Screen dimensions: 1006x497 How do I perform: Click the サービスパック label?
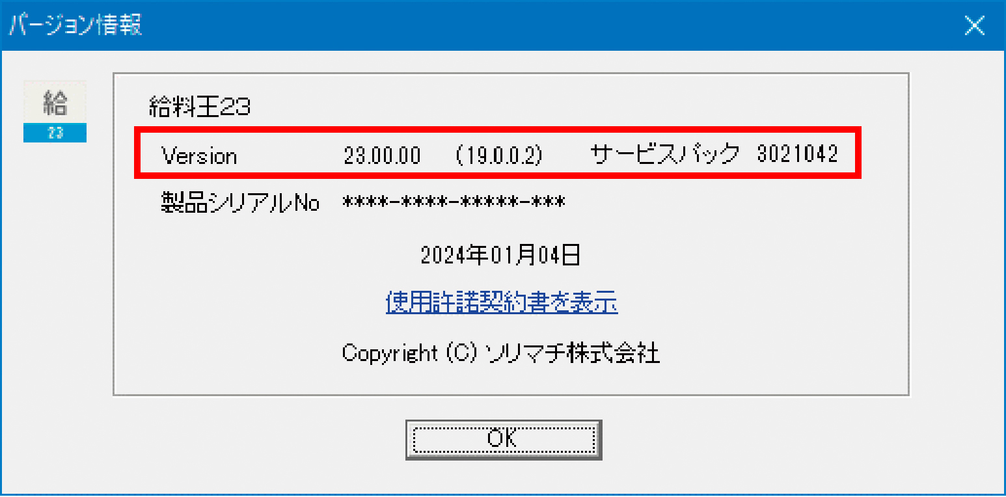tap(665, 155)
